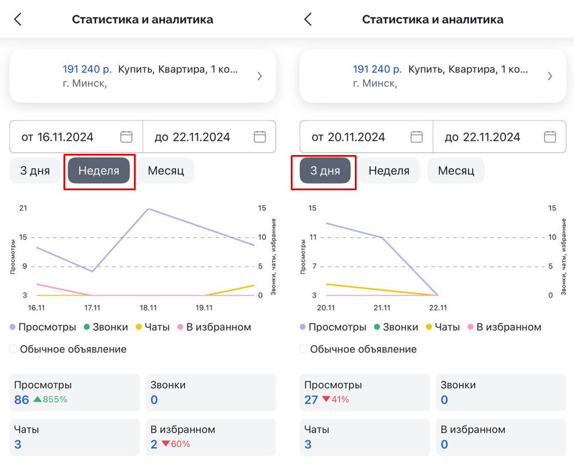This screenshot has height=468, width=574.
Task: Toggle Чаты yellow legend dot on right chart
Action: pyautogui.click(x=428, y=327)
